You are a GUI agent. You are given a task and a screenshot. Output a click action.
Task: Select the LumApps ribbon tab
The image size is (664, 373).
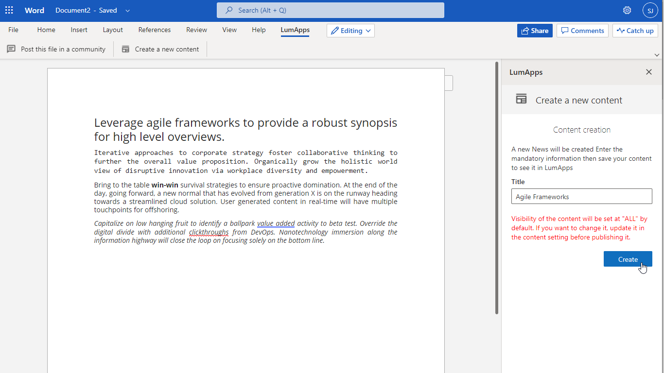295,30
